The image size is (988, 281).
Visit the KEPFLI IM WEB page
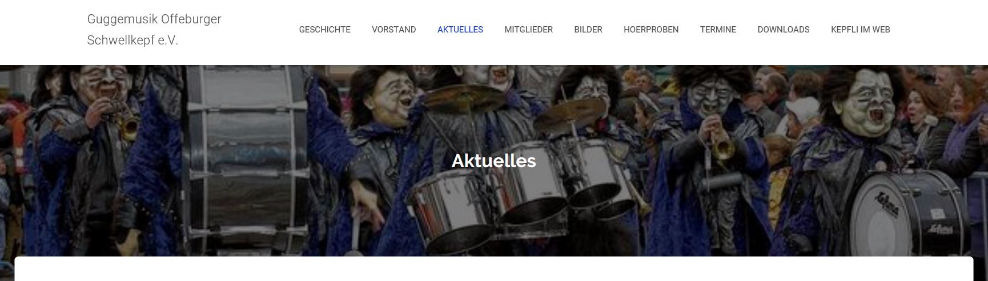pyautogui.click(x=861, y=30)
